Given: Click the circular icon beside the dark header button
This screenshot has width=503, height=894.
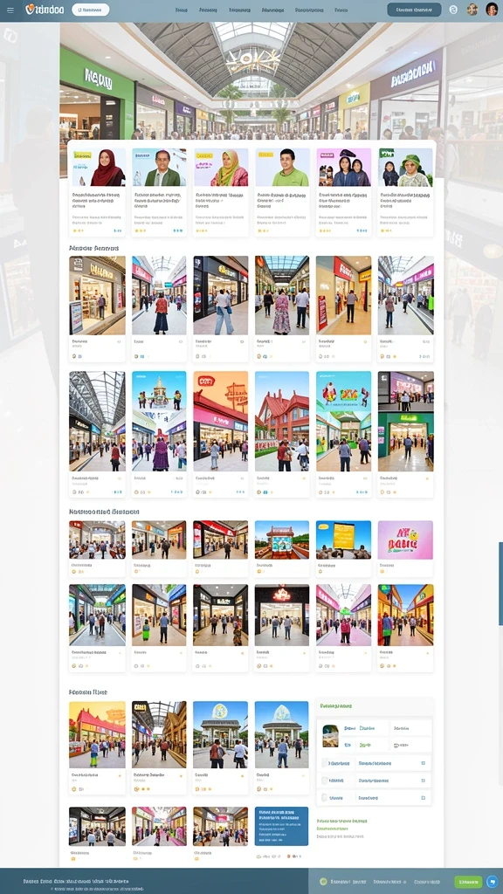Looking at the screenshot, I should click(453, 10).
